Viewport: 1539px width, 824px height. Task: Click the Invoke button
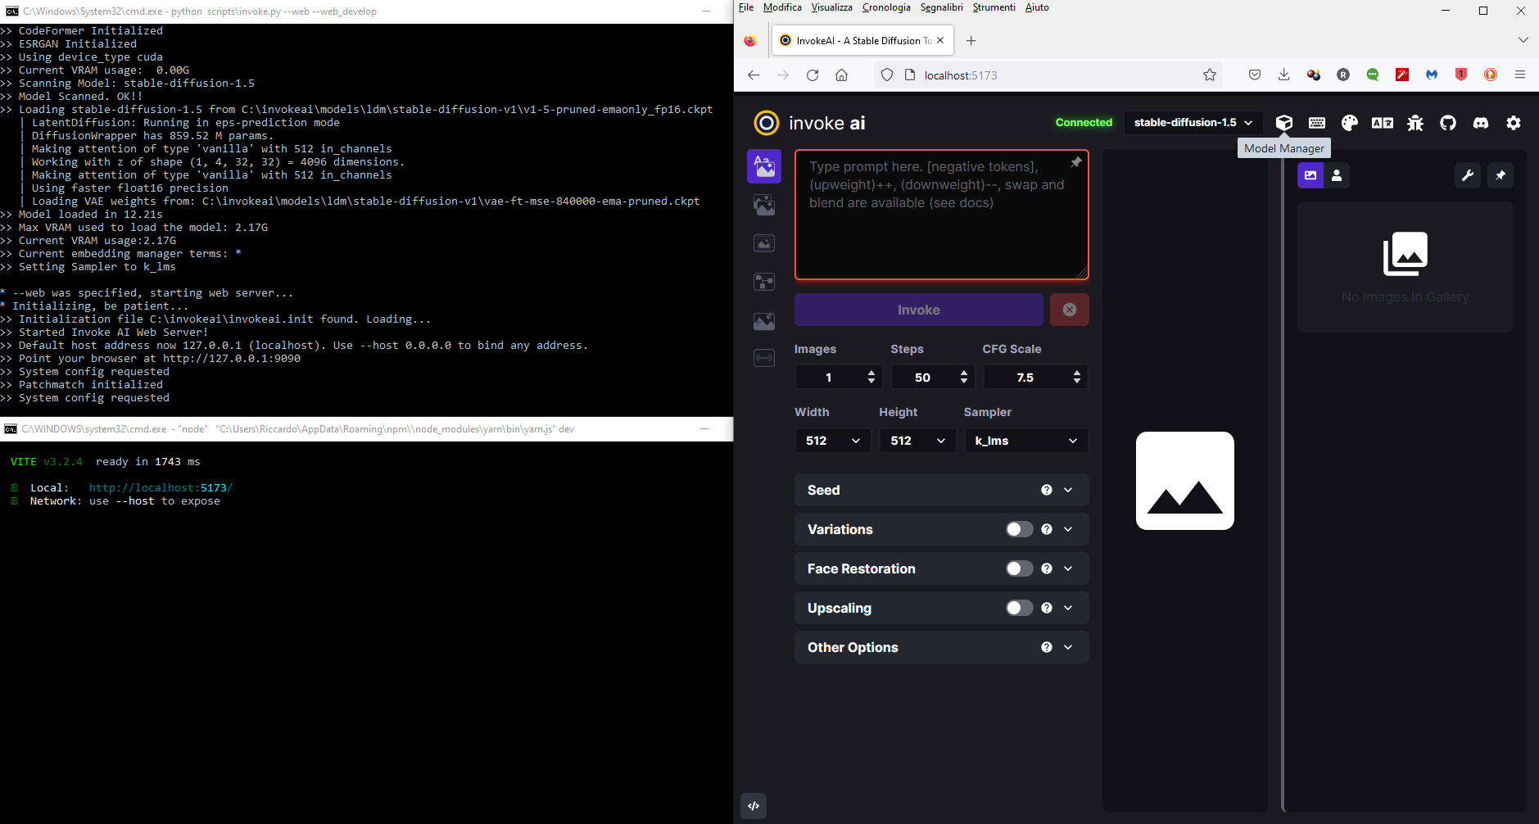point(918,310)
